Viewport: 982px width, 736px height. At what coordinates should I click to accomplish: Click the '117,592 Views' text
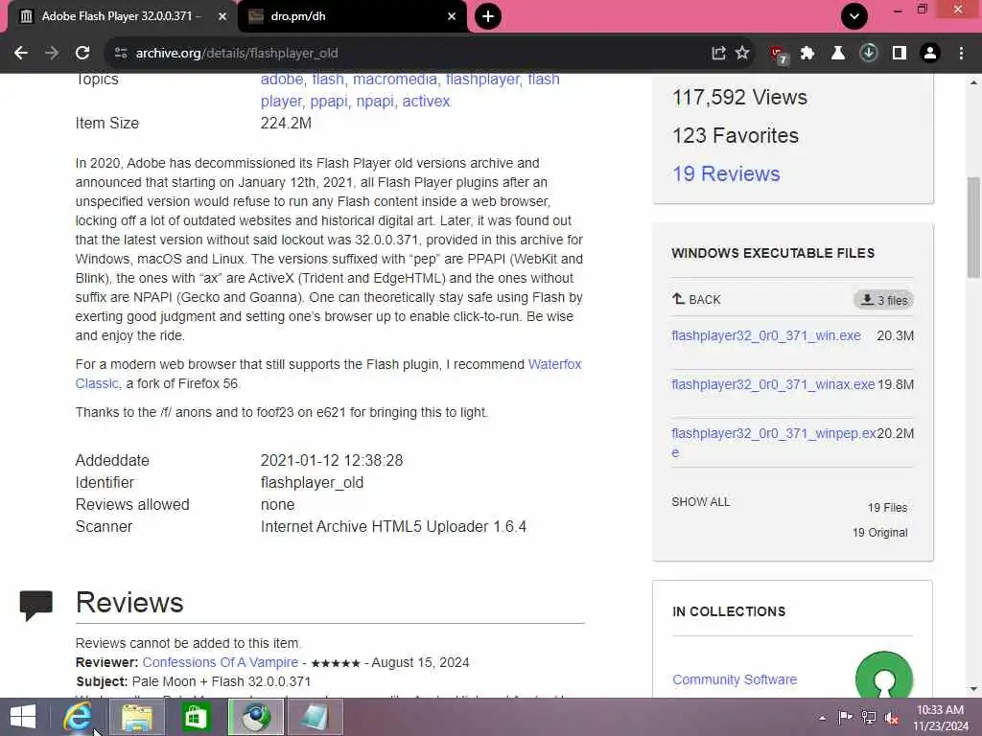tap(739, 98)
